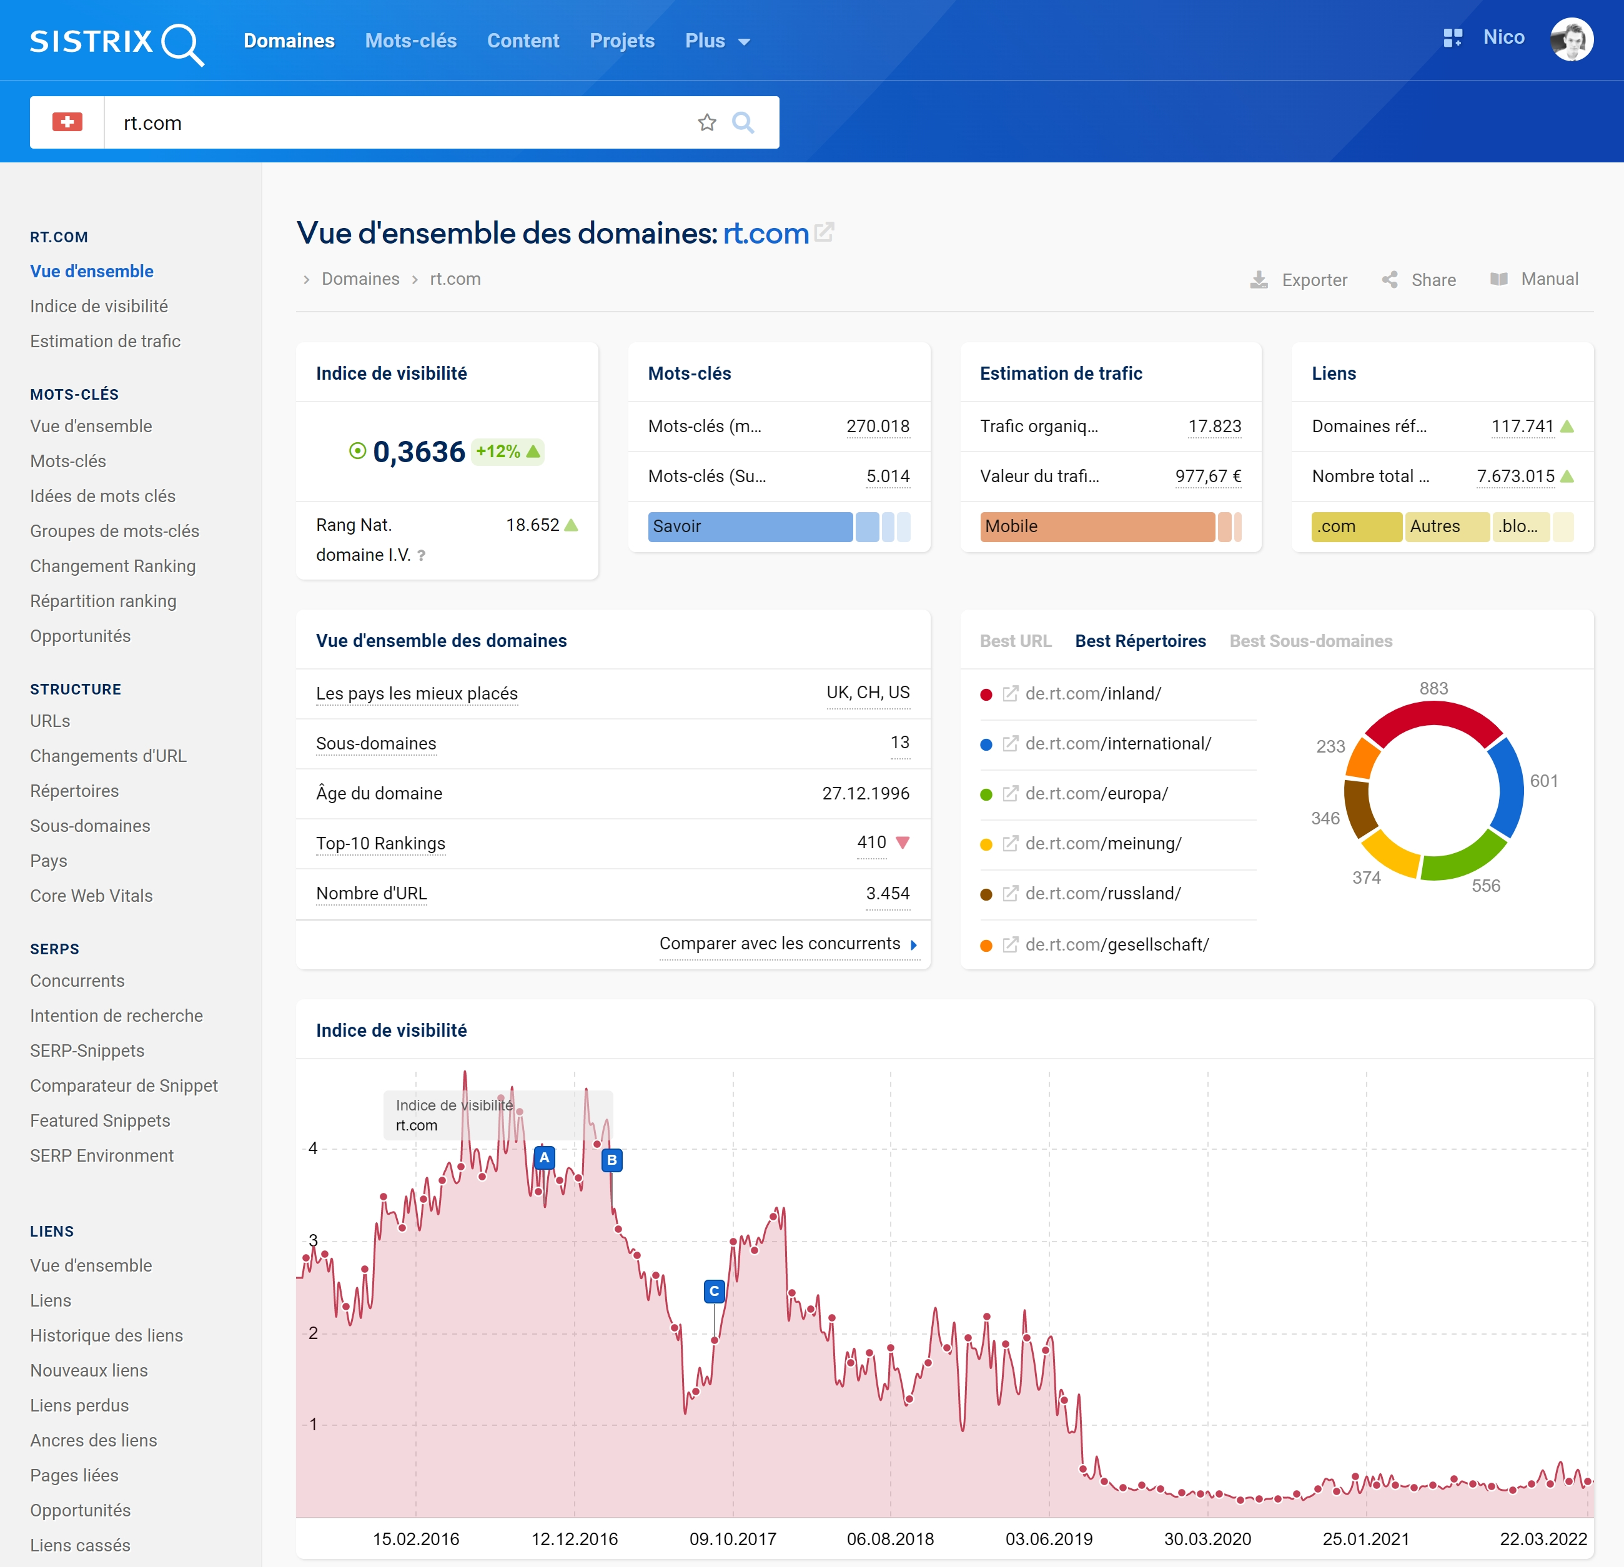Open external link icon for de.rt.com/europa/
The image size is (1624, 1567).
click(1010, 793)
